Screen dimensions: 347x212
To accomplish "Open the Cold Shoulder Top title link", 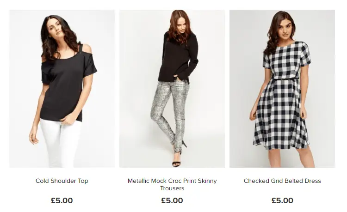I will click(62, 181).
